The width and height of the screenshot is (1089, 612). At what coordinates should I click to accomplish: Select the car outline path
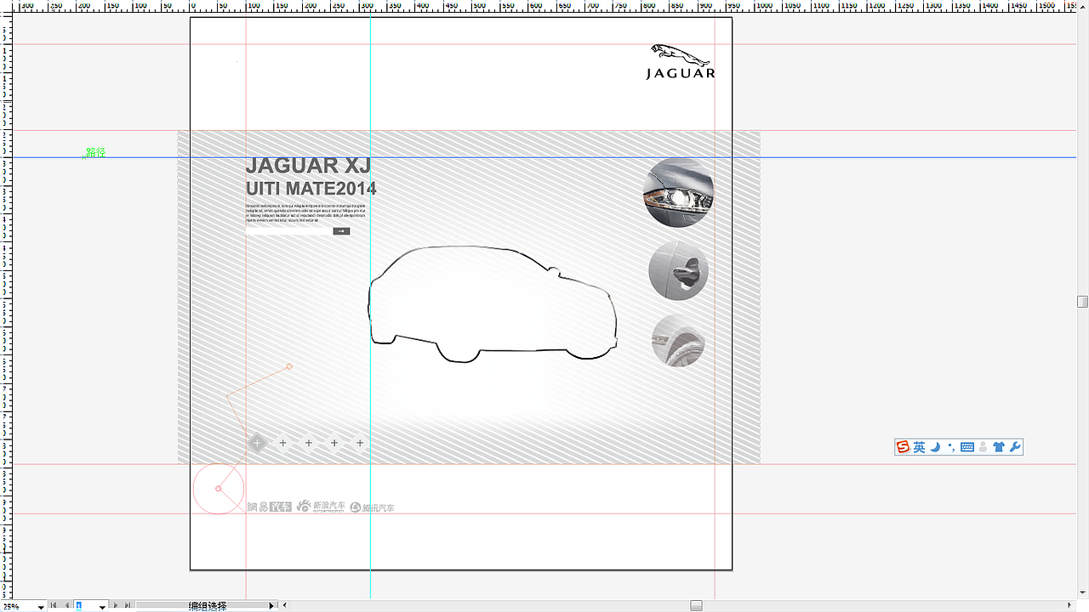pyautogui.click(x=492, y=304)
